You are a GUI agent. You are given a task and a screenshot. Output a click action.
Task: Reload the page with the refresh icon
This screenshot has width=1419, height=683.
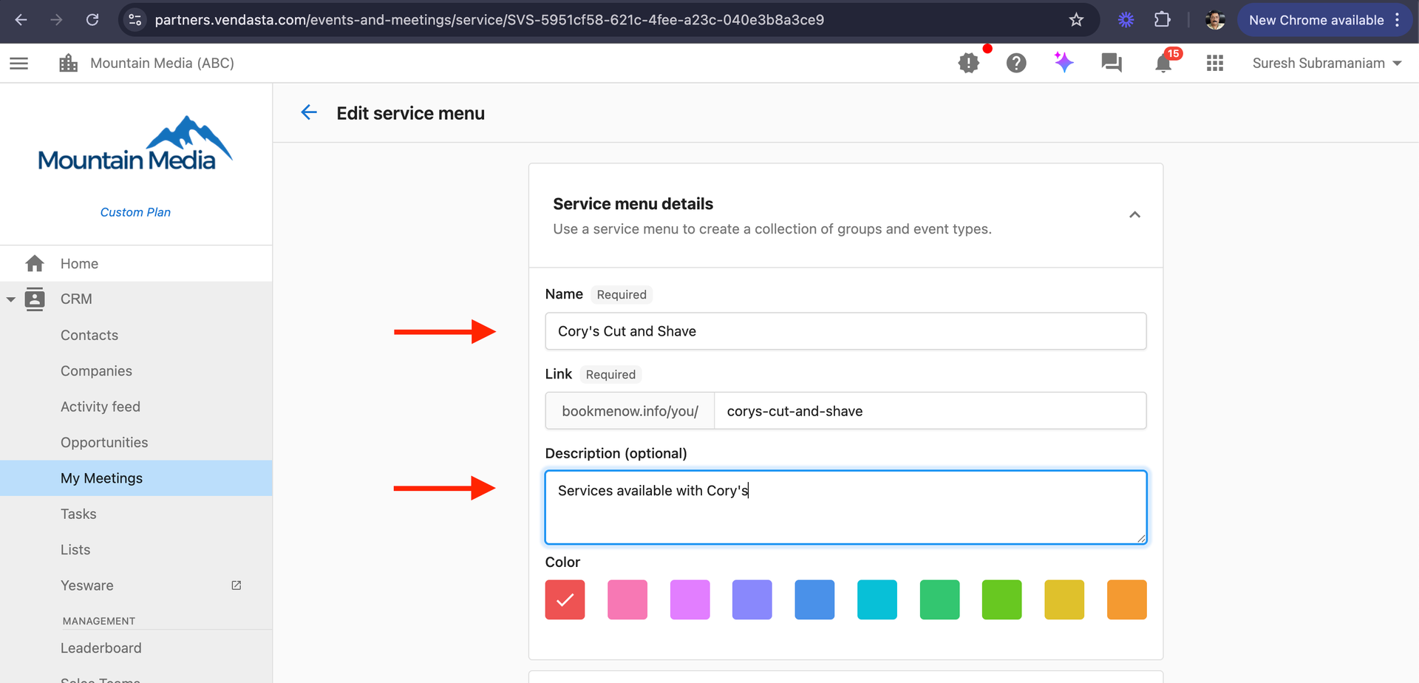click(92, 20)
